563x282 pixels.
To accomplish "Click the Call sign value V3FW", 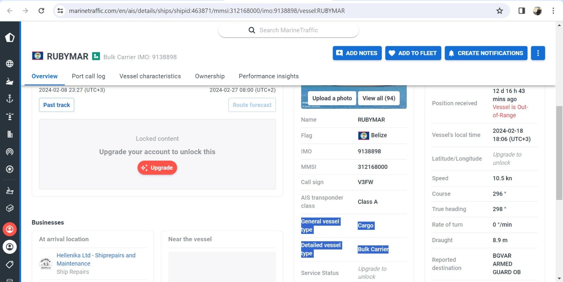I will click(366, 182).
